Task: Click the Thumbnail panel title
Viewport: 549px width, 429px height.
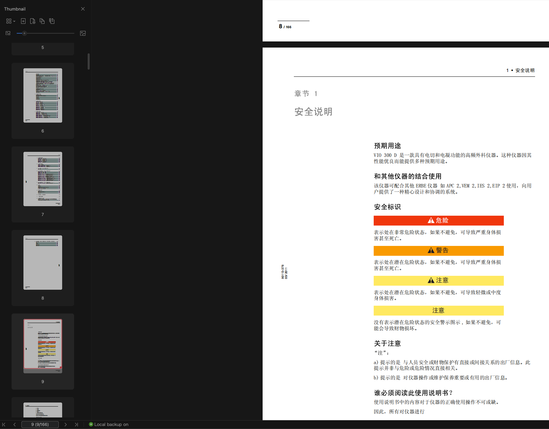Action: click(x=15, y=9)
